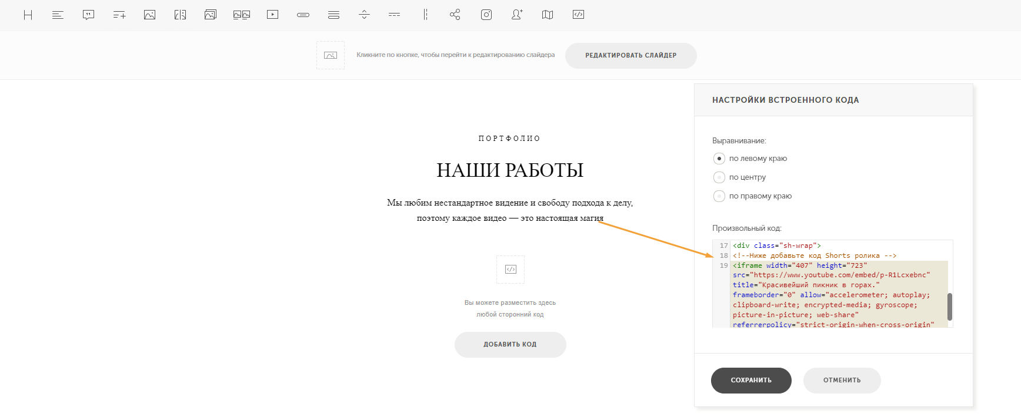Click code line 17 with div sh-wrap
Image resolution: width=1021 pixels, height=417 pixels.
point(777,246)
